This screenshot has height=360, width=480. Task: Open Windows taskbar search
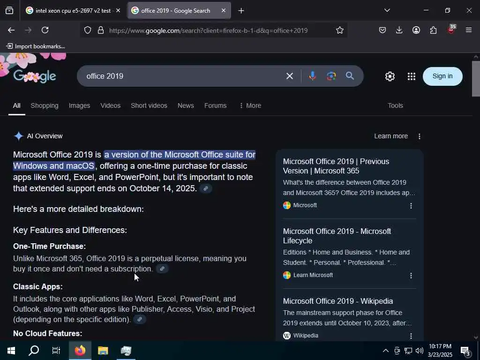[x=34, y=351]
